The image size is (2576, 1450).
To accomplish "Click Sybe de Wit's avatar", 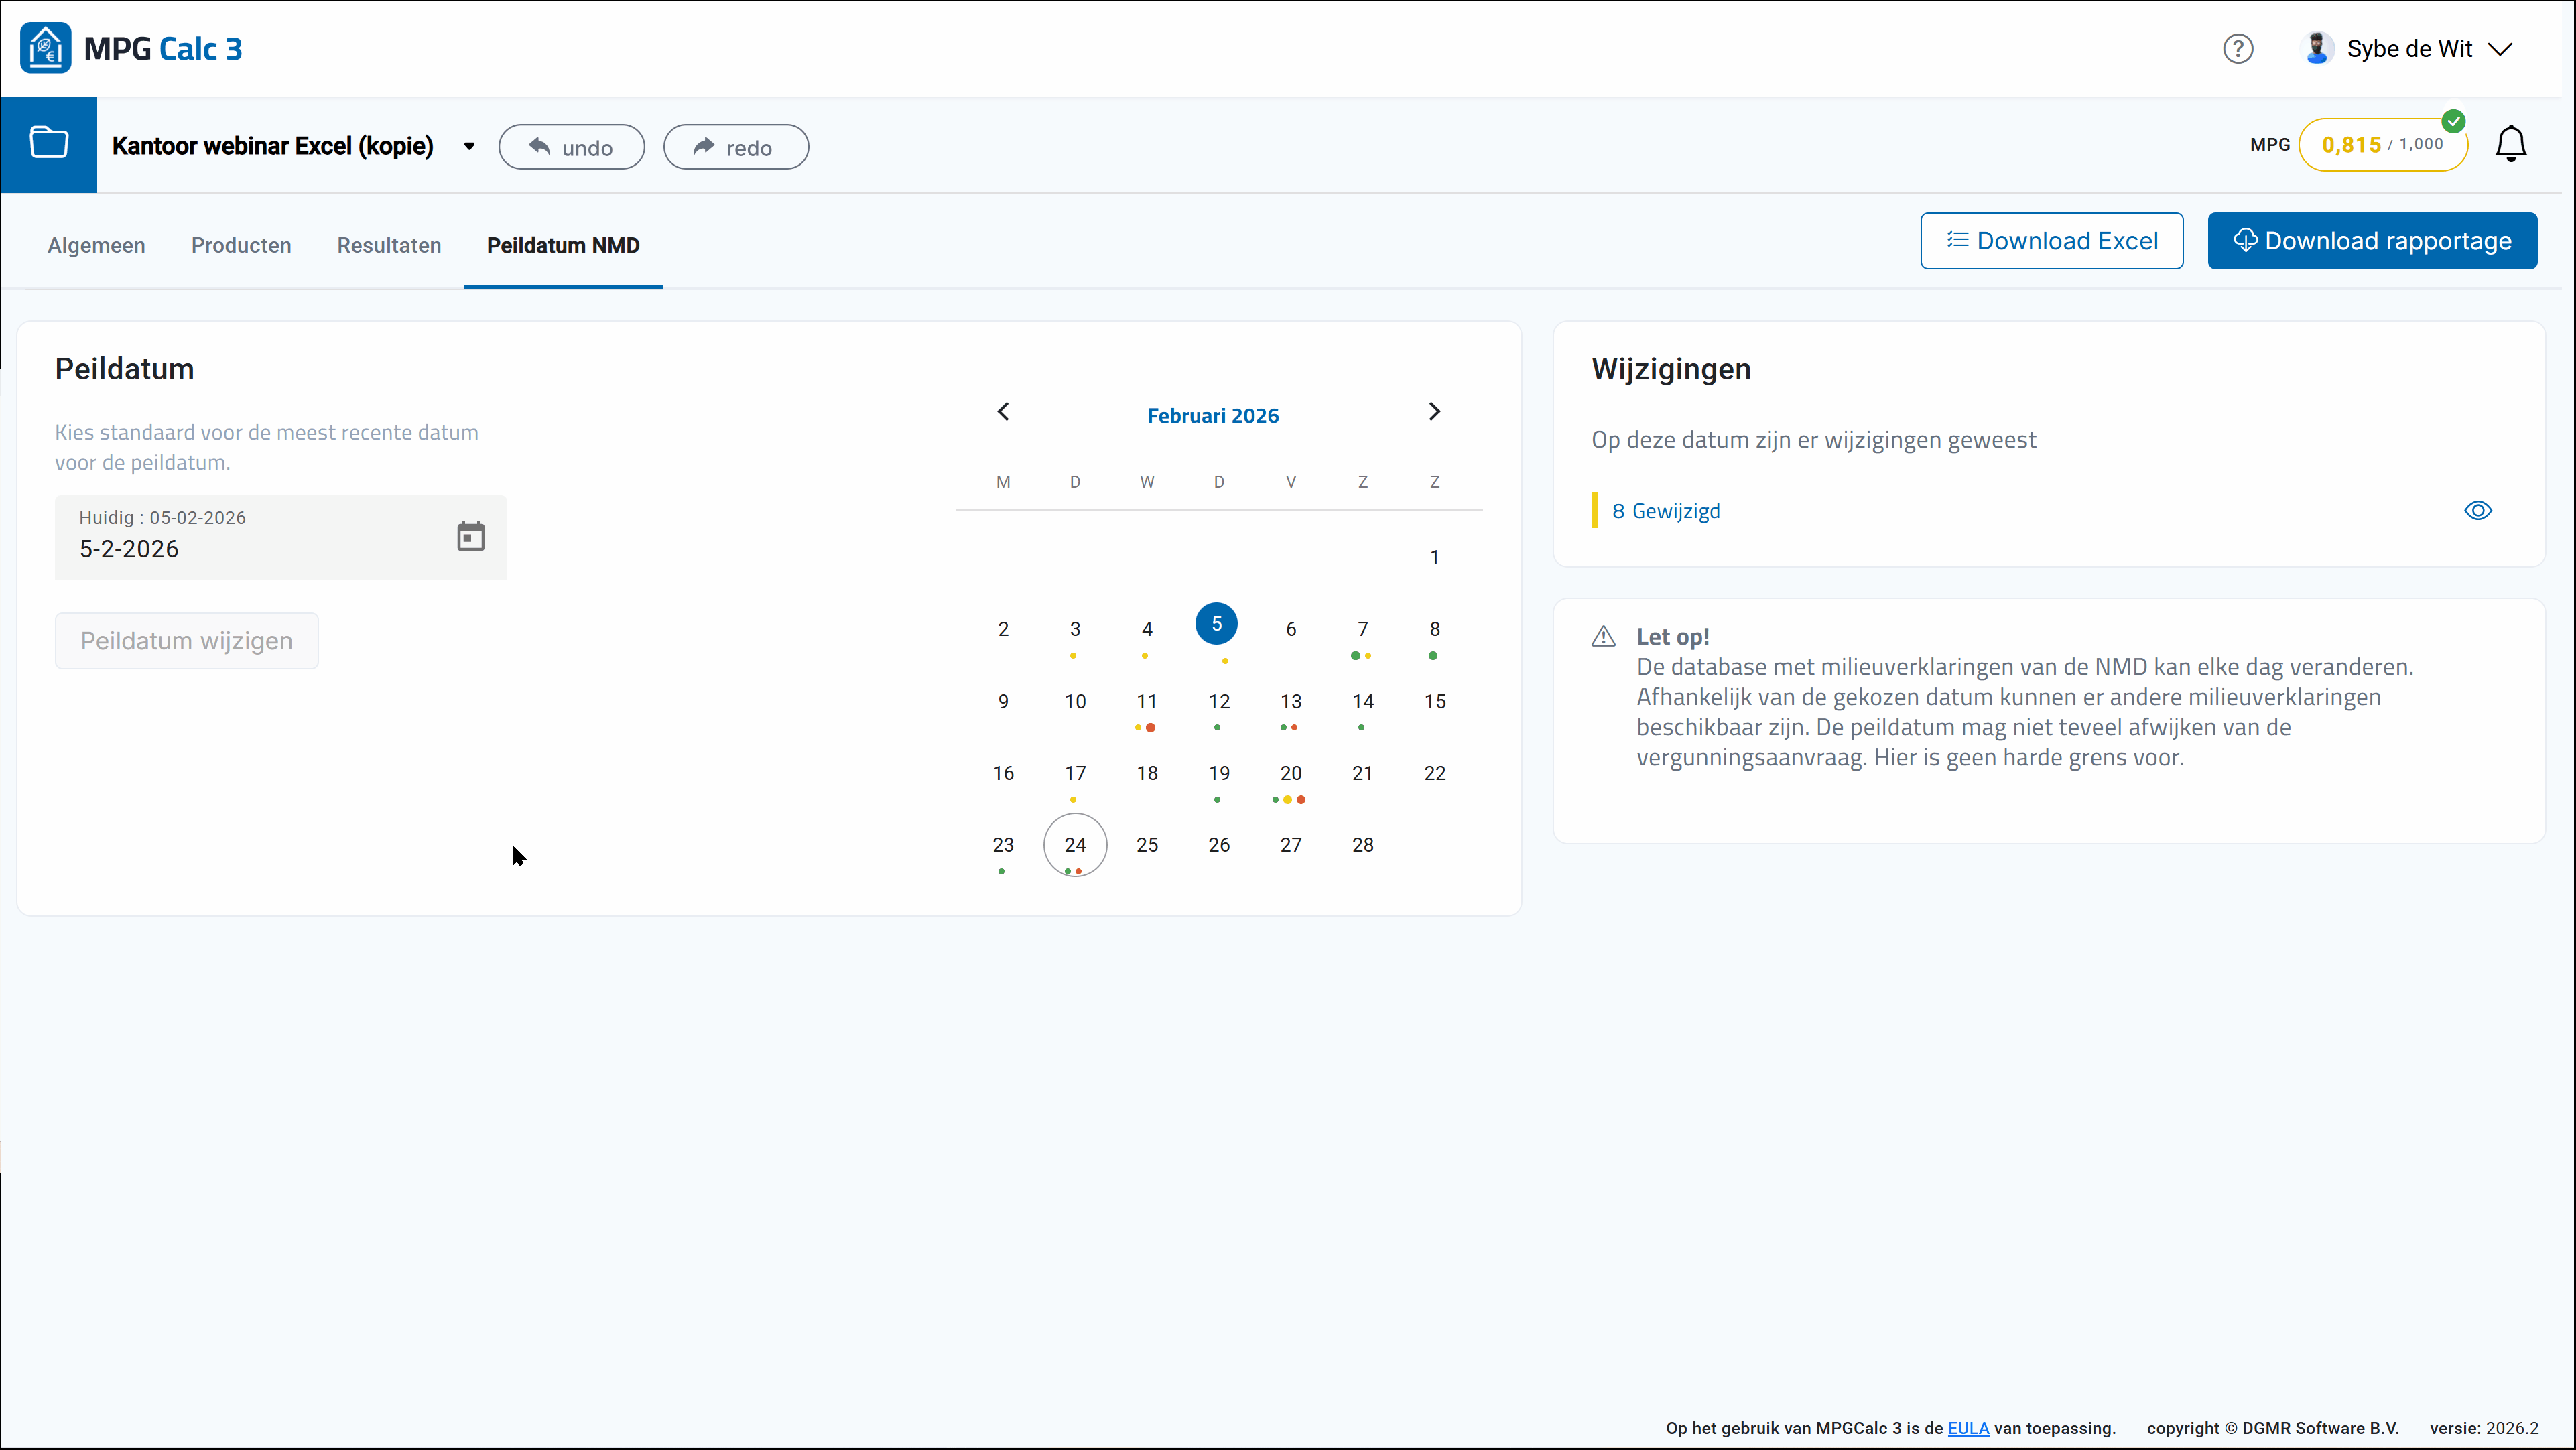I will [x=2317, y=49].
